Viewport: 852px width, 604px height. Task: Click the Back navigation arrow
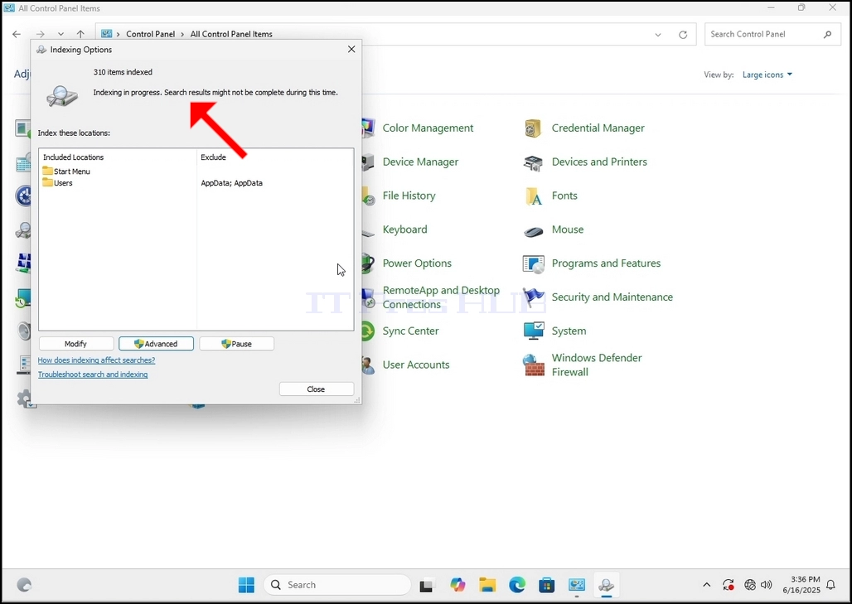17,34
